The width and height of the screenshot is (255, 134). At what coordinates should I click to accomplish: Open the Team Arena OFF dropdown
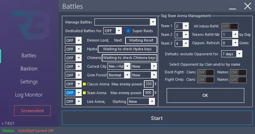tap(73, 93)
